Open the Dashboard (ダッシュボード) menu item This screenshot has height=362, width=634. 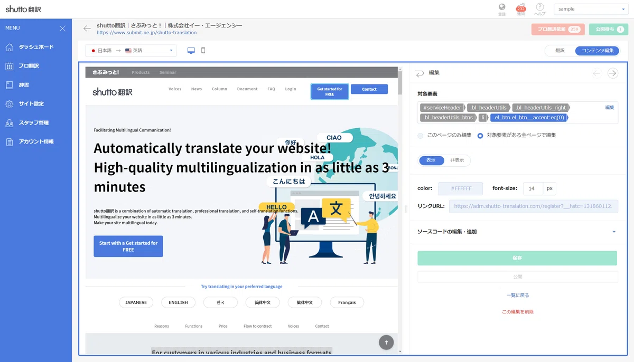36,47
